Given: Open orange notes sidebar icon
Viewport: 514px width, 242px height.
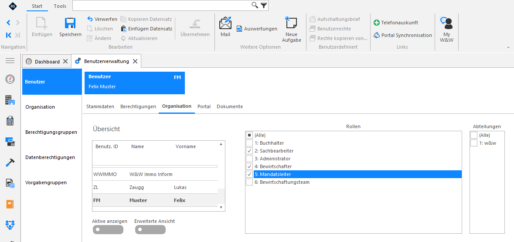Looking at the screenshot, I should pos(10,204).
